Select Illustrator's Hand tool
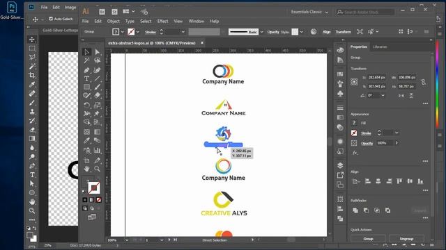Viewport: 446px width, 250px height. click(x=86, y=169)
